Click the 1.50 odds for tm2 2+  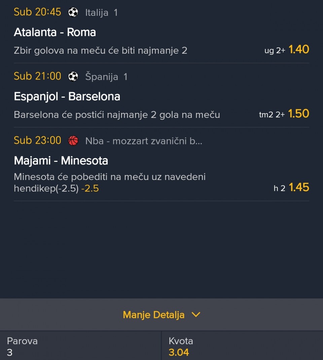tap(298, 114)
